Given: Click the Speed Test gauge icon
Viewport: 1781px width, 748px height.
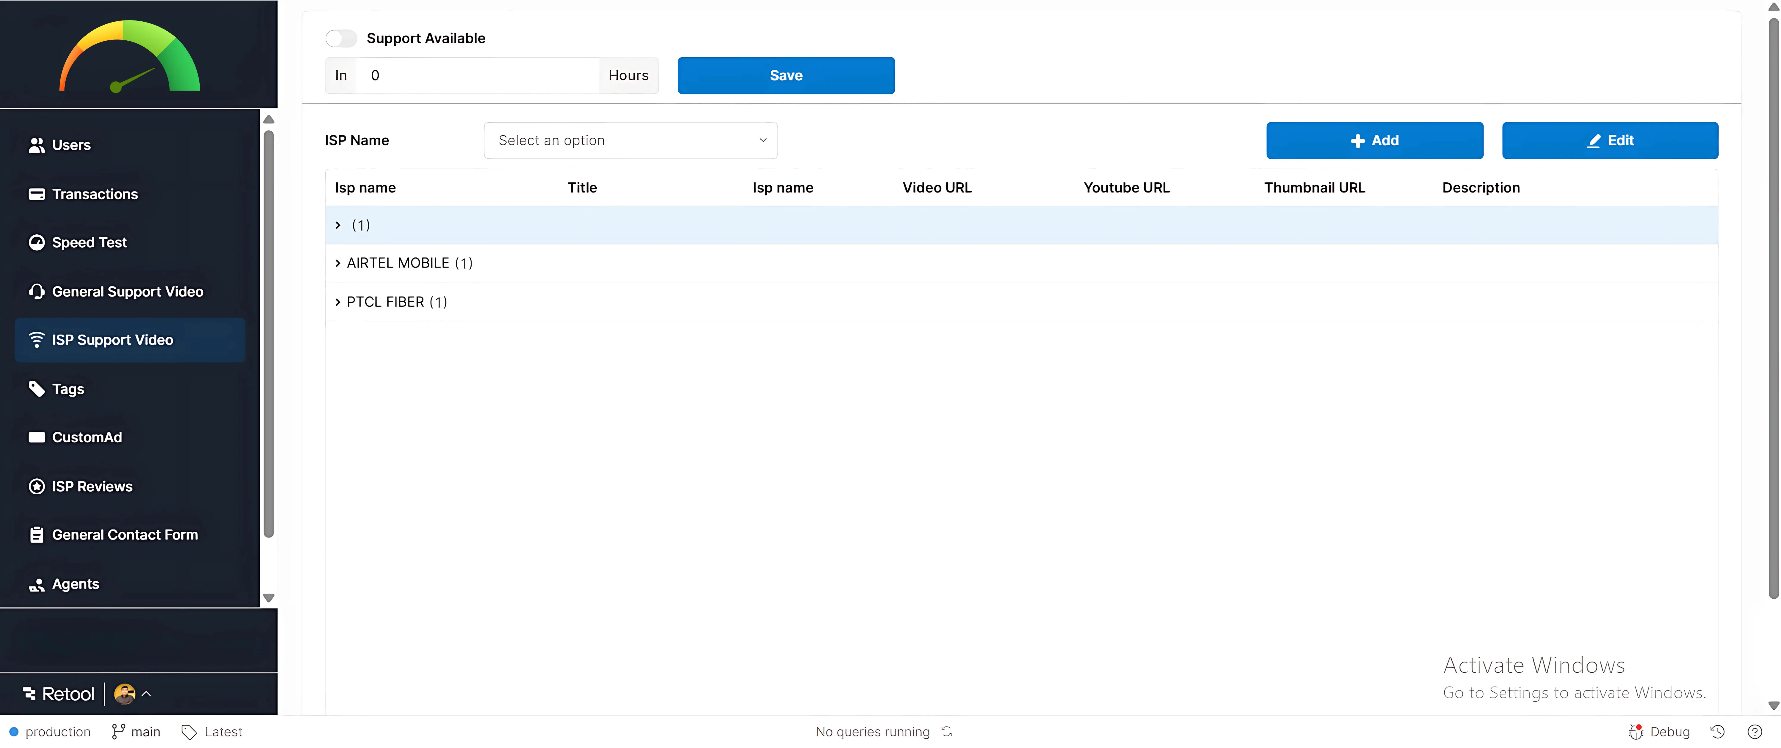Looking at the screenshot, I should (37, 242).
